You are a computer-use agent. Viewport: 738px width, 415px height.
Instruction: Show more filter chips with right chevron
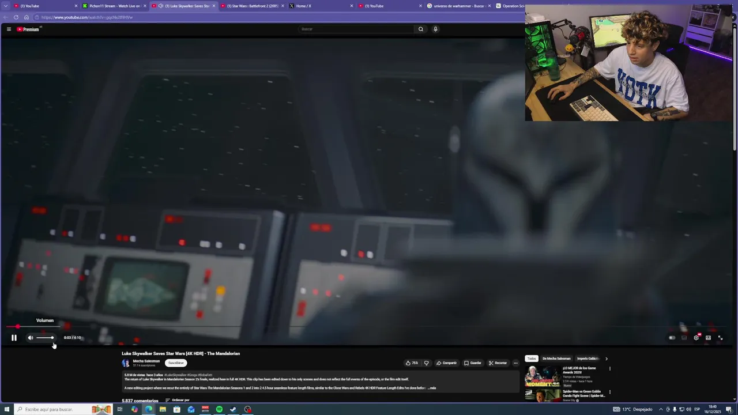click(x=607, y=359)
